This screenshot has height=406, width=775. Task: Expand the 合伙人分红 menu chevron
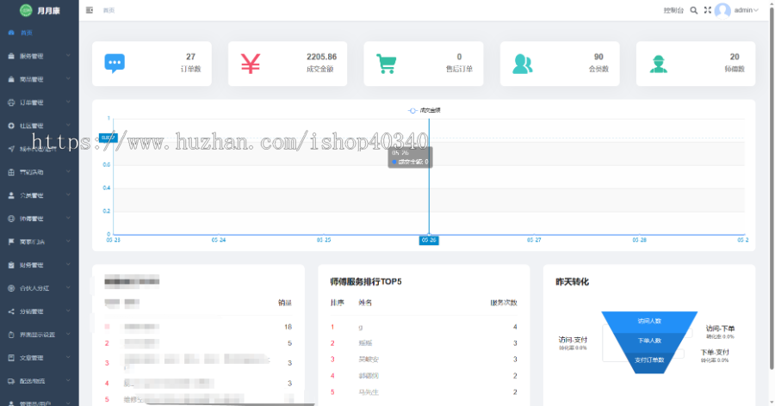(68, 288)
